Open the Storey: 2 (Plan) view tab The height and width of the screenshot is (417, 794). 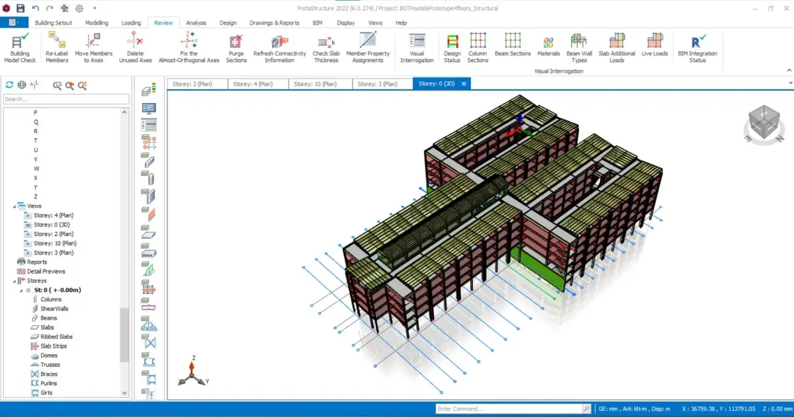pyautogui.click(x=198, y=84)
